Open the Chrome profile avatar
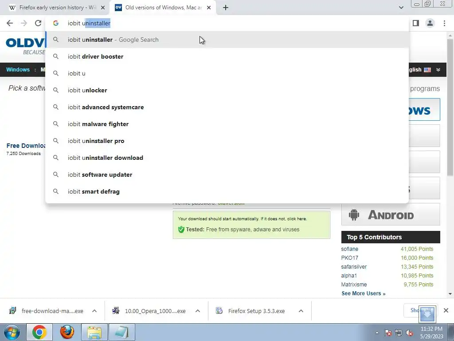 (x=430, y=23)
